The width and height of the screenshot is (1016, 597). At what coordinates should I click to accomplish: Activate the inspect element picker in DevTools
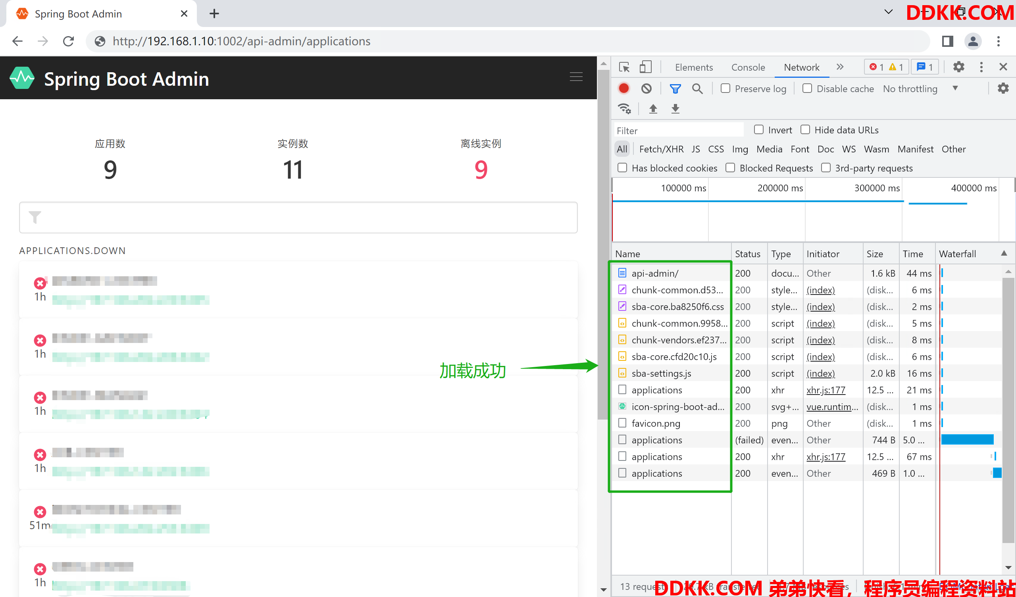pos(624,67)
